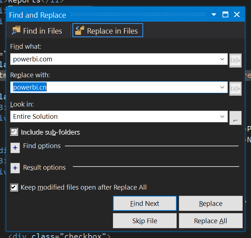The image size is (251, 238).
Task: Click the Replace in Files icon
Action: 80,31
